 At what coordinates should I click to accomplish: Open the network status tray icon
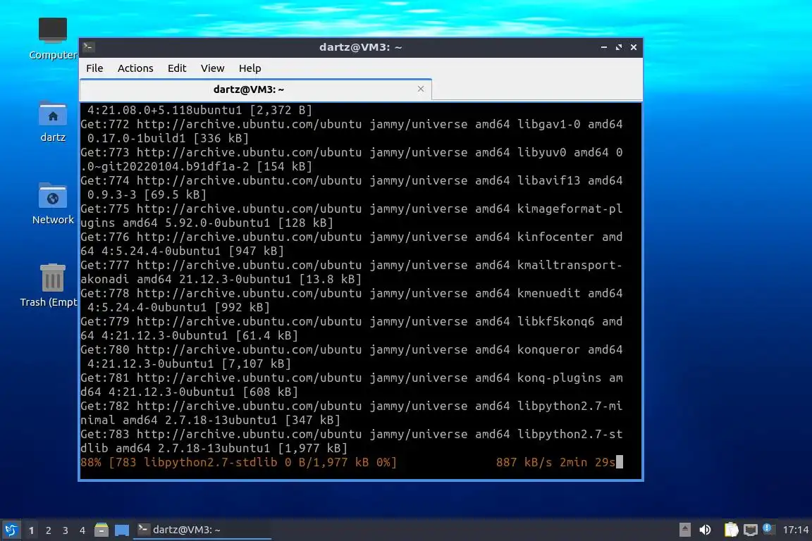[751, 530]
